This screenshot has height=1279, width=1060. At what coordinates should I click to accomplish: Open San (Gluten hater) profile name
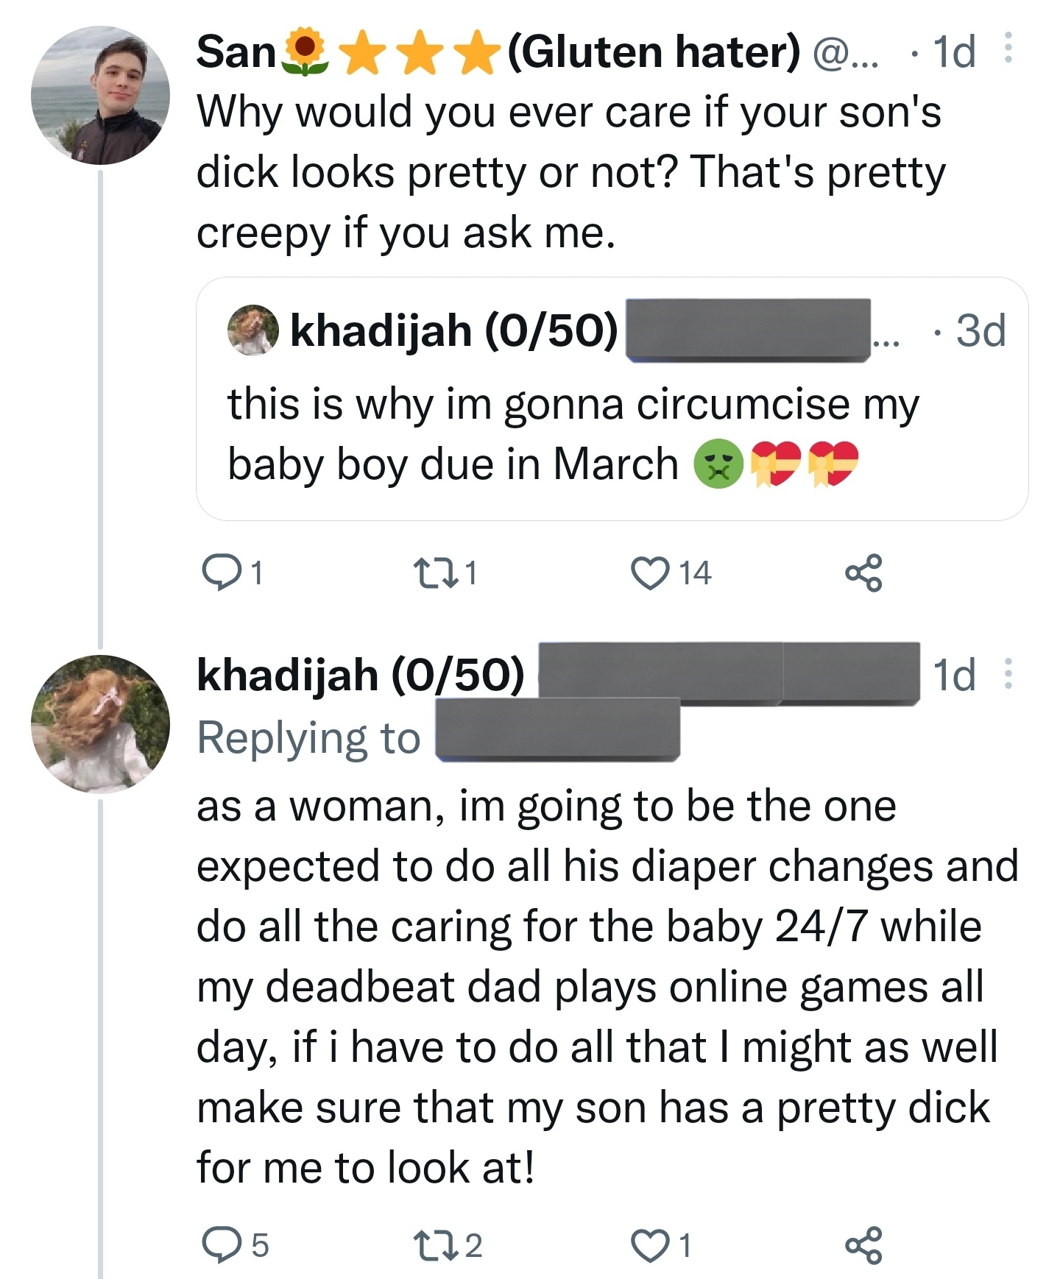point(498,52)
